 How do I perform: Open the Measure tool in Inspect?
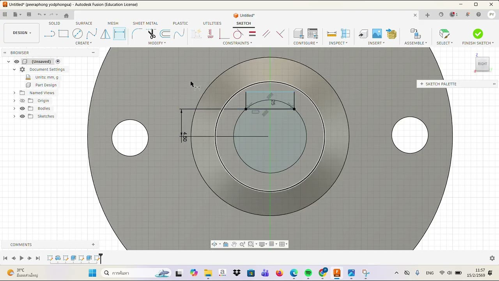332,34
